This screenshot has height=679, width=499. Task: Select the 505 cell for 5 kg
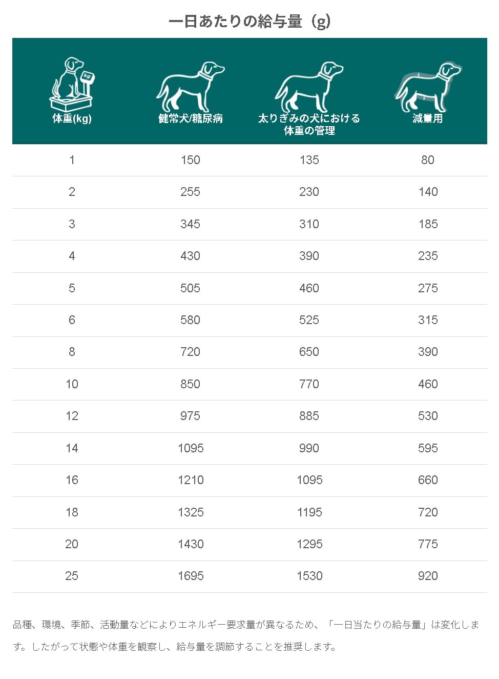[190, 288]
